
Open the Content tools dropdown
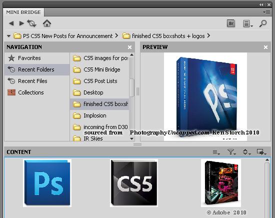[261, 152]
